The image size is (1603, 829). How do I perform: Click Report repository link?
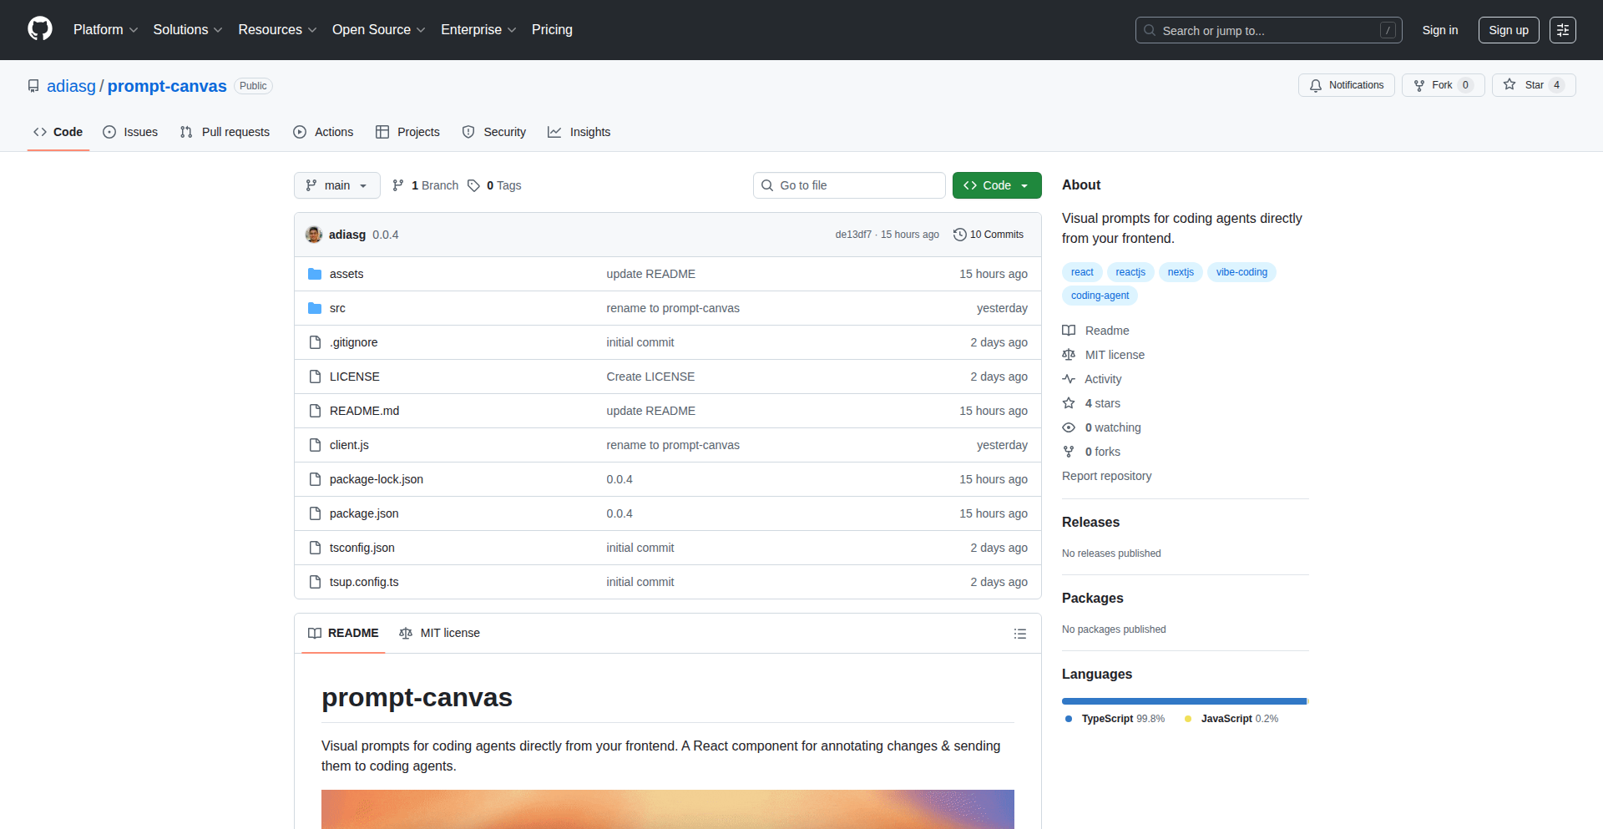(x=1106, y=476)
